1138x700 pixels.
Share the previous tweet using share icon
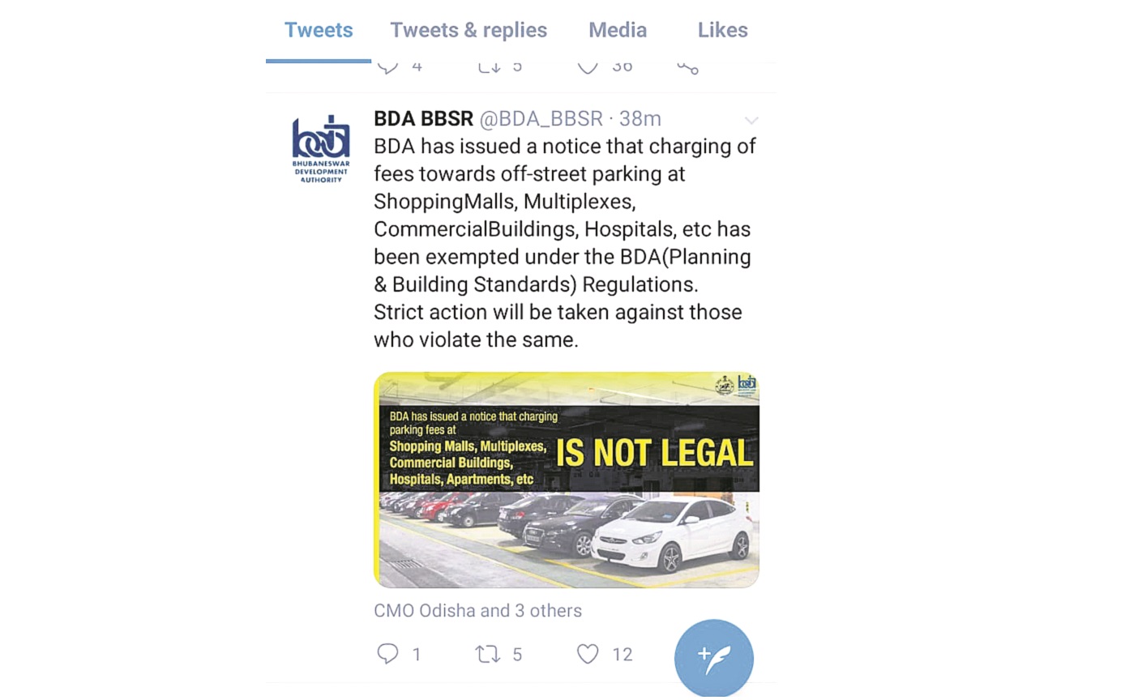coord(687,68)
